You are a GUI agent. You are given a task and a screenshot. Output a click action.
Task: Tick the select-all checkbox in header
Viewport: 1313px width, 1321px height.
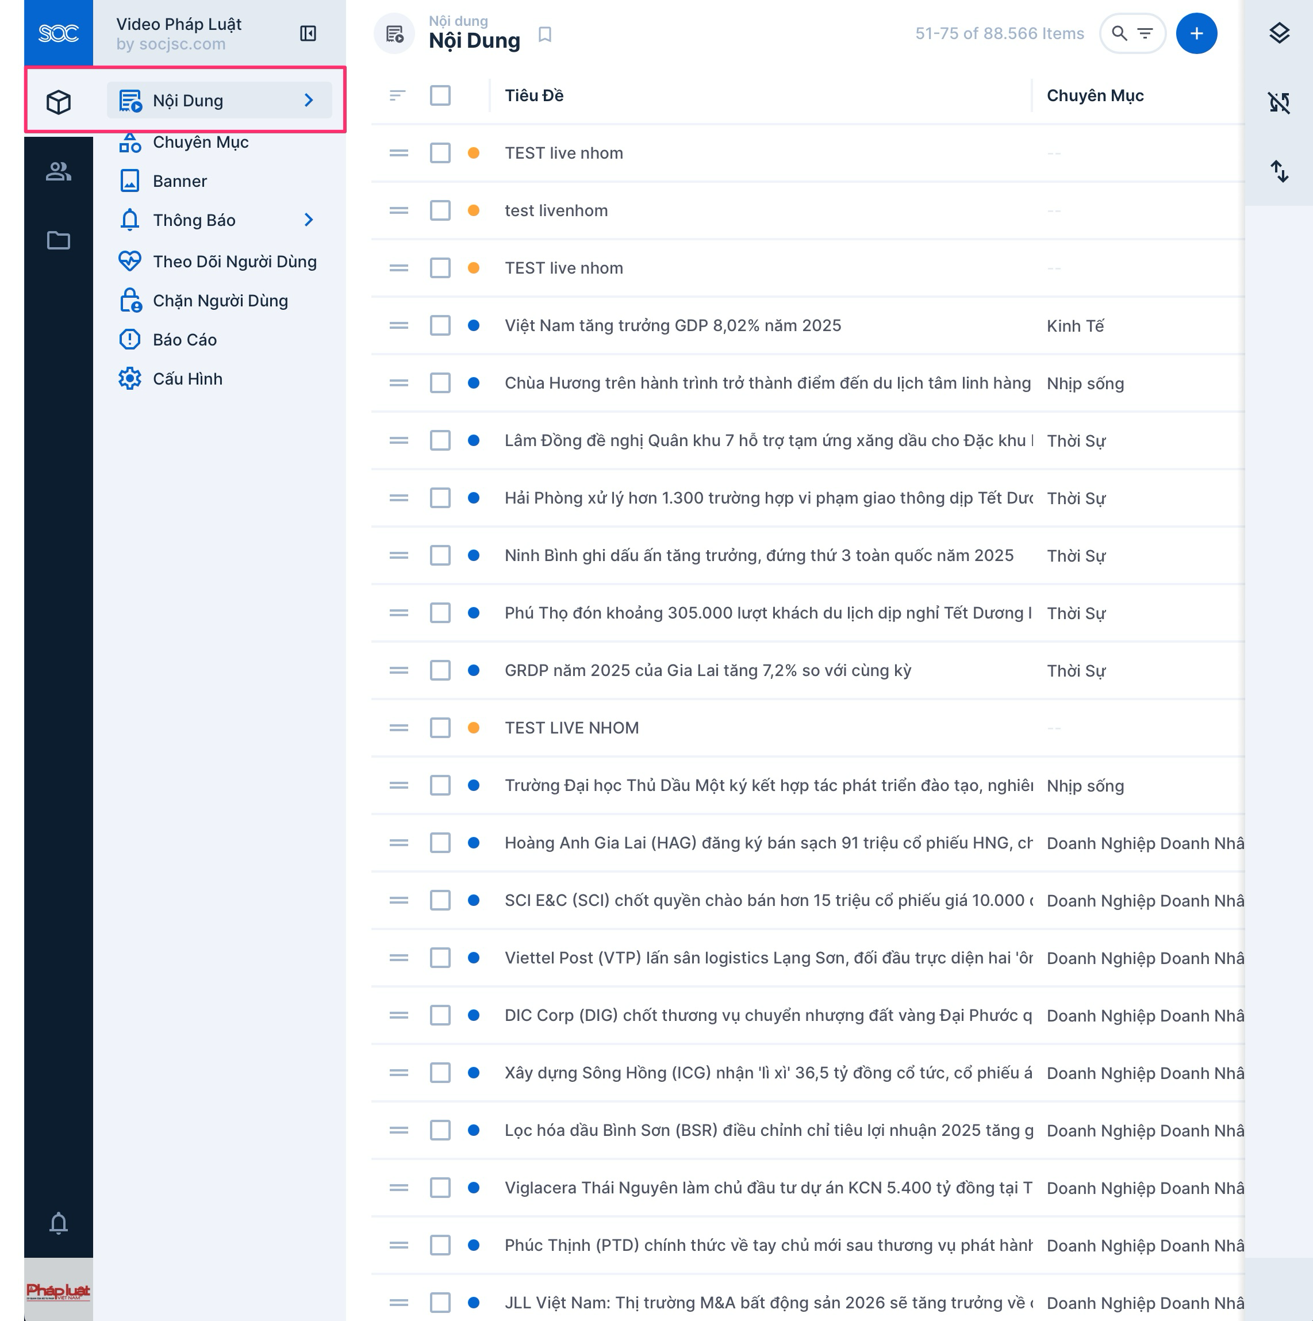[x=440, y=96]
